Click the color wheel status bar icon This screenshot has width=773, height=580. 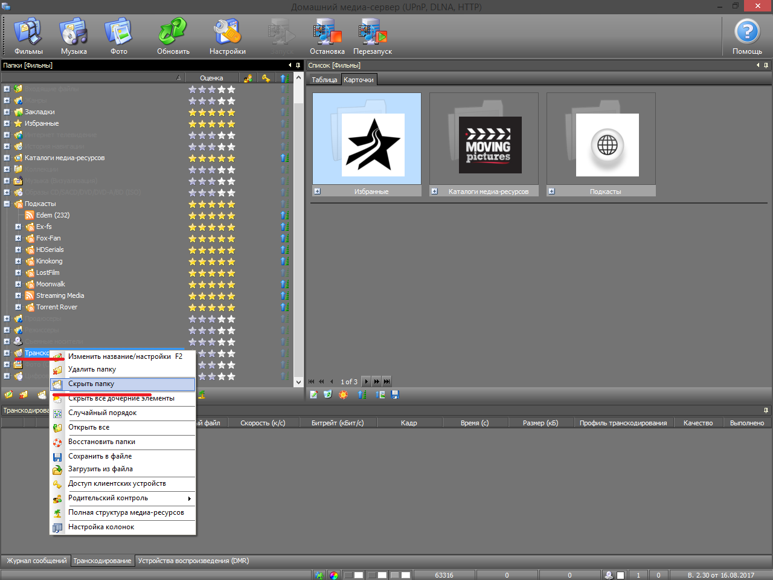(334, 575)
